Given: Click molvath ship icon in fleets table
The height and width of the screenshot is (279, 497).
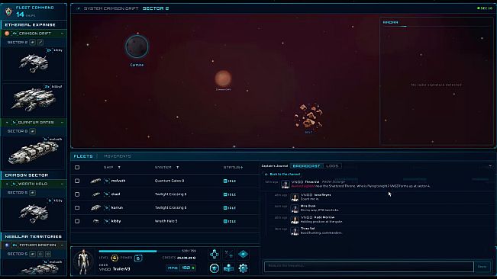Looking at the screenshot, I should pyautogui.click(x=95, y=181).
